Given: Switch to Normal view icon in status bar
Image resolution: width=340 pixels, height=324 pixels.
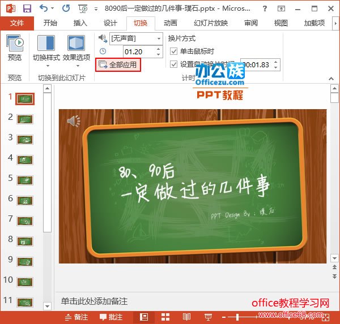Looking at the screenshot, I should (x=144, y=317).
